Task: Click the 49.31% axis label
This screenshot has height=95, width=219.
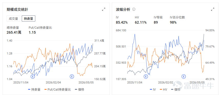Action: click(210, 79)
